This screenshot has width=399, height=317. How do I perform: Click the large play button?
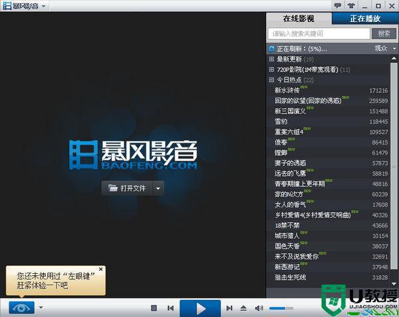click(x=200, y=308)
